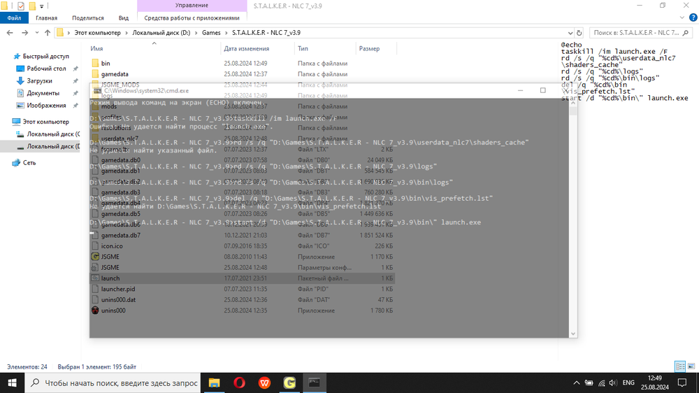Change ENG input language

pos(628,383)
